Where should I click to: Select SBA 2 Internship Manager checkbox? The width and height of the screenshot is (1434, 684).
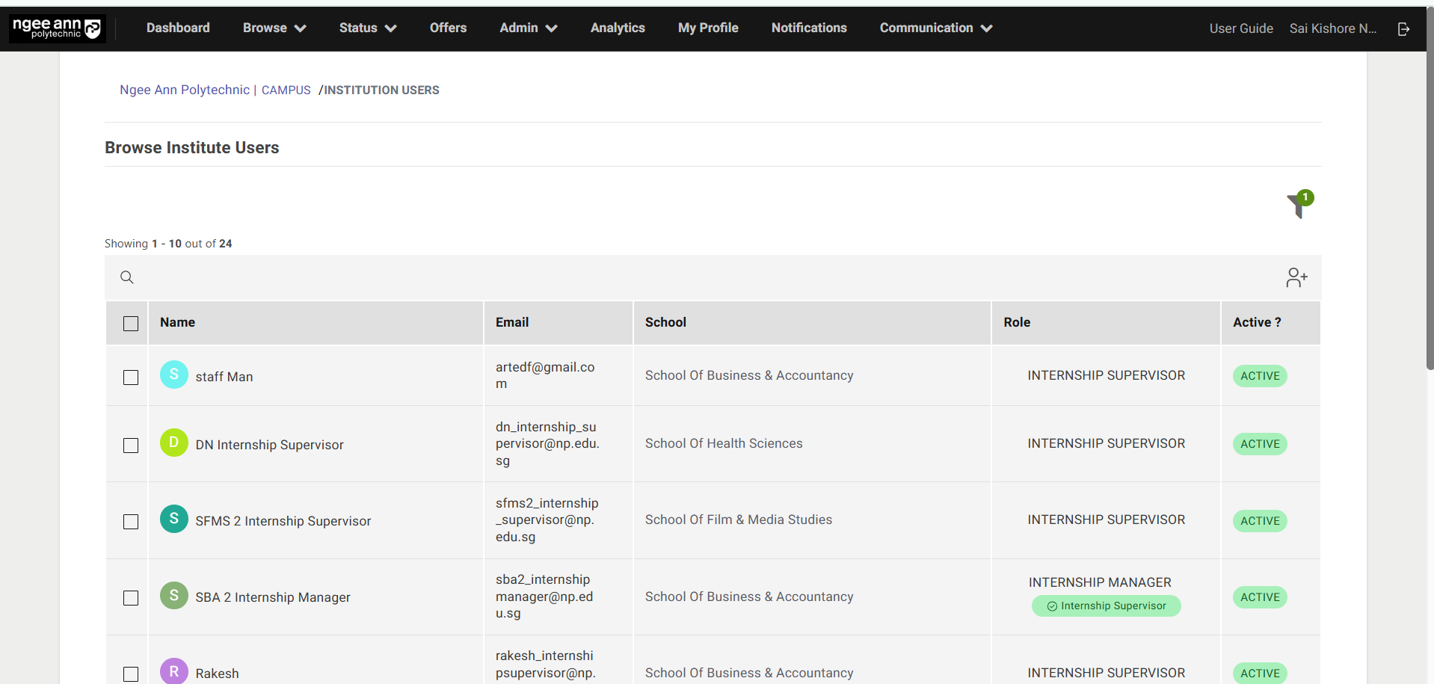[x=131, y=598]
